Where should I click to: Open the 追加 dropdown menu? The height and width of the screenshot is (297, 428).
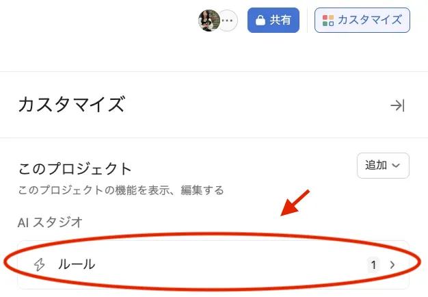coord(383,165)
